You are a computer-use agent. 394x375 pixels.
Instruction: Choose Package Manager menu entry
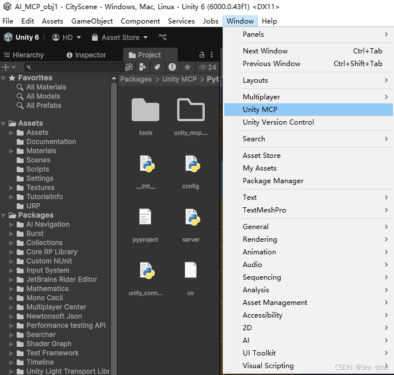pos(308,181)
